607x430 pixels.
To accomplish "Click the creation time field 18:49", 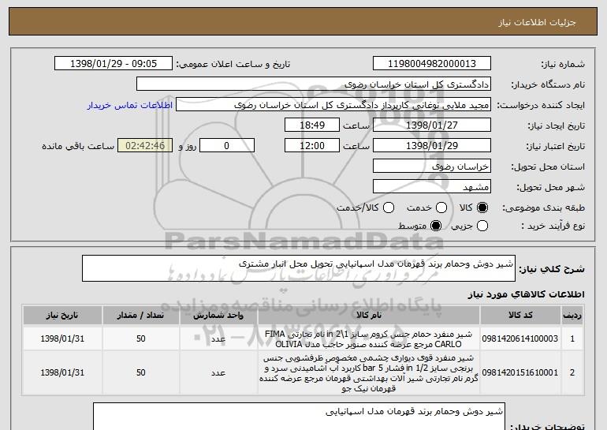I will pyautogui.click(x=312, y=125).
